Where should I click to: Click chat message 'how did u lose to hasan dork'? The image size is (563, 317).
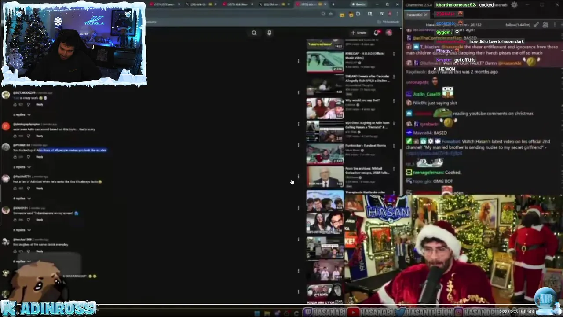pyautogui.click(x=497, y=41)
